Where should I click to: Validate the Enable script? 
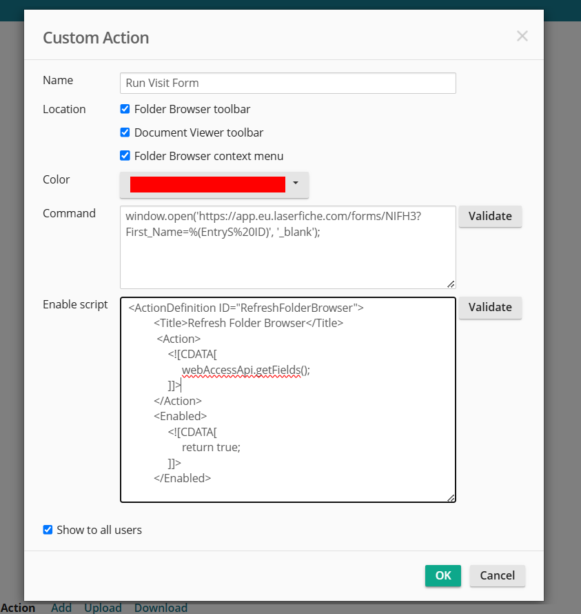[490, 308]
